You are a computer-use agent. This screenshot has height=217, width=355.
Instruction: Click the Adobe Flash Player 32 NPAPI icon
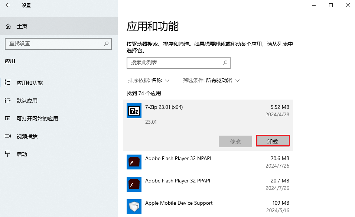pyautogui.click(x=134, y=162)
